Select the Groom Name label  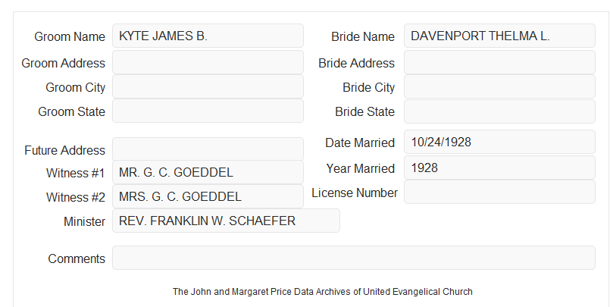click(x=70, y=36)
